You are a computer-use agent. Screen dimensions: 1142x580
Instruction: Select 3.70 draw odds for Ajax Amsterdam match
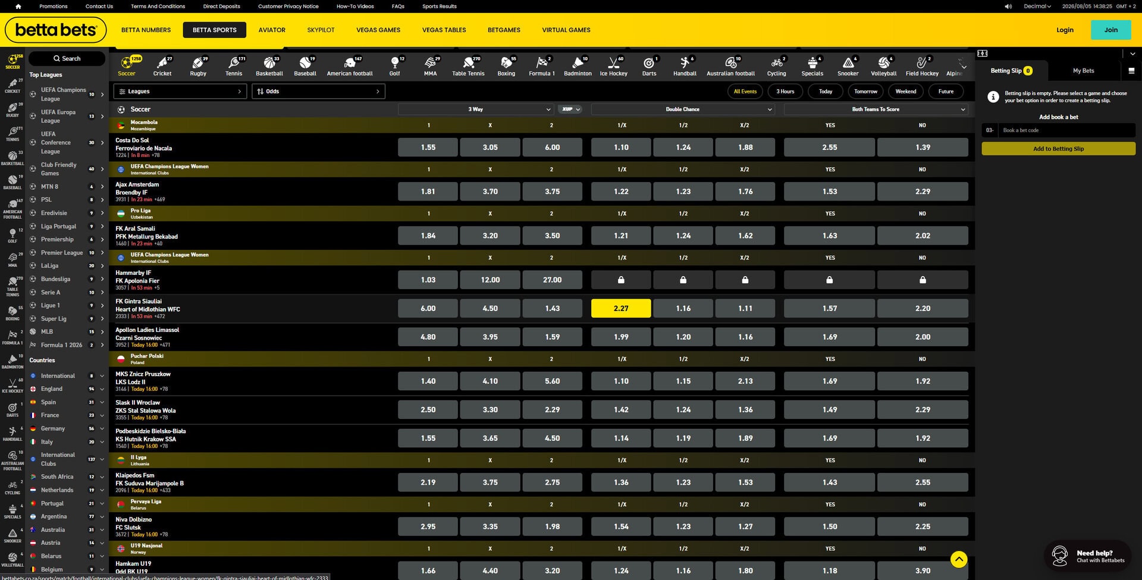click(490, 192)
